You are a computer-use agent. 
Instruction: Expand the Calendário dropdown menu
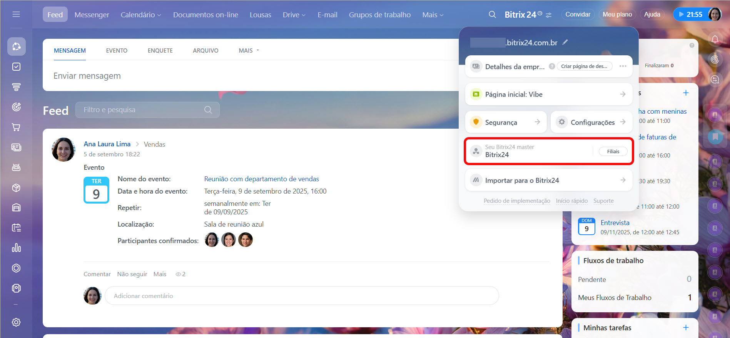(x=140, y=15)
